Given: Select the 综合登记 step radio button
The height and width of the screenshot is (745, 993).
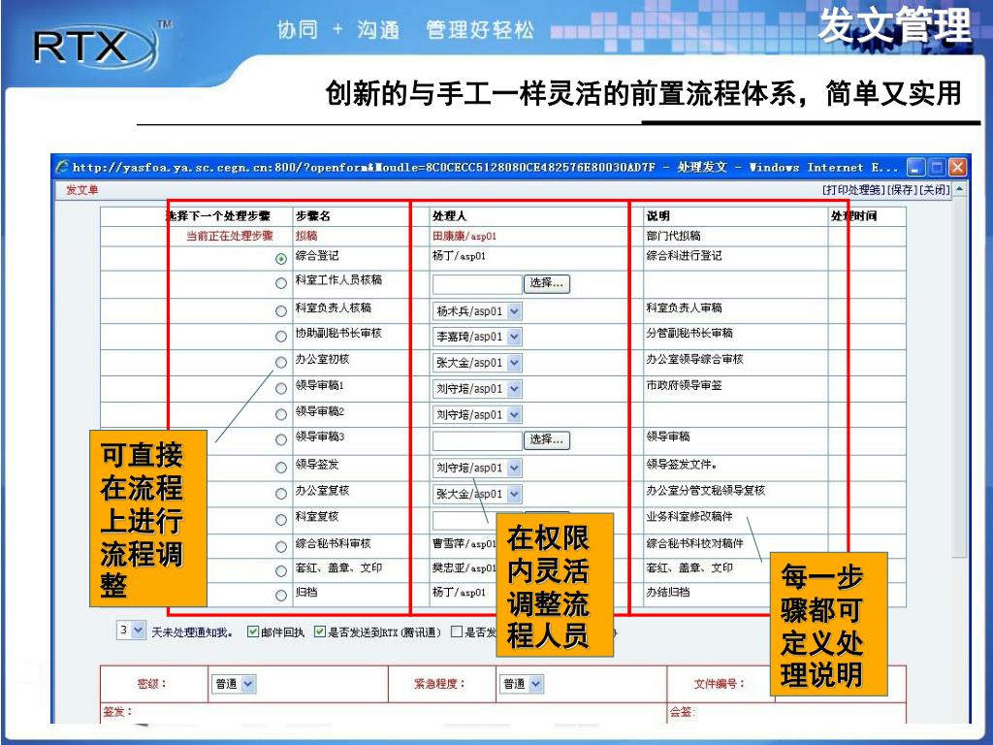Looking at the screenshot, I should pyautogui.click(x=281, y=258).
